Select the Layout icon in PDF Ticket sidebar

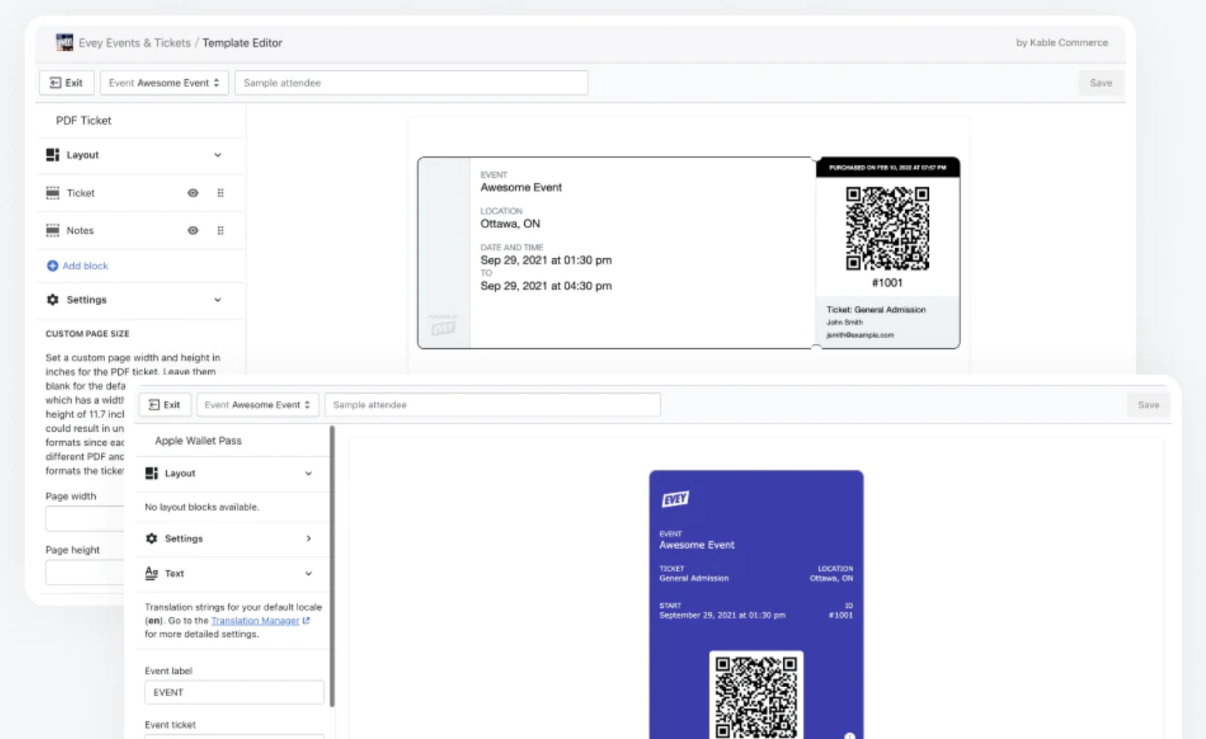52,155
